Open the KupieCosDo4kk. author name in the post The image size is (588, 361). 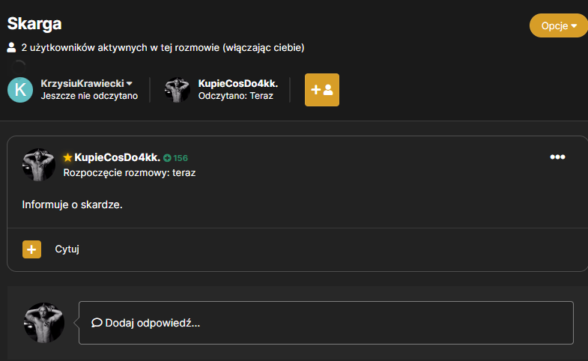[x=118, y=157]
